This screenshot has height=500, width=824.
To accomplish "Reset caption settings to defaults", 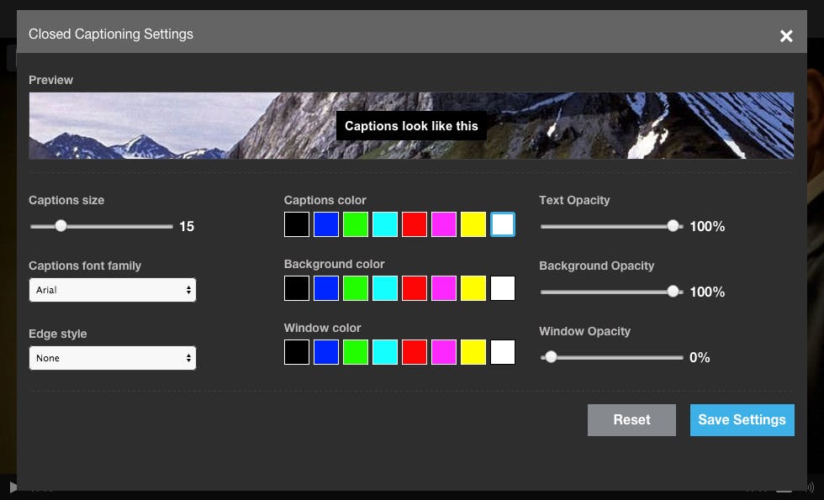I will click(631, 420).
